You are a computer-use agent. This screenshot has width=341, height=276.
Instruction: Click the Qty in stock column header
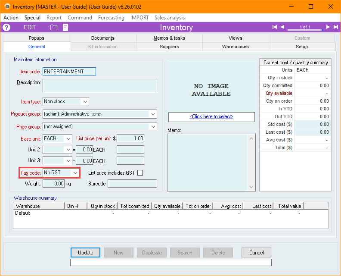pyautogui.click(x=102, y=206)
